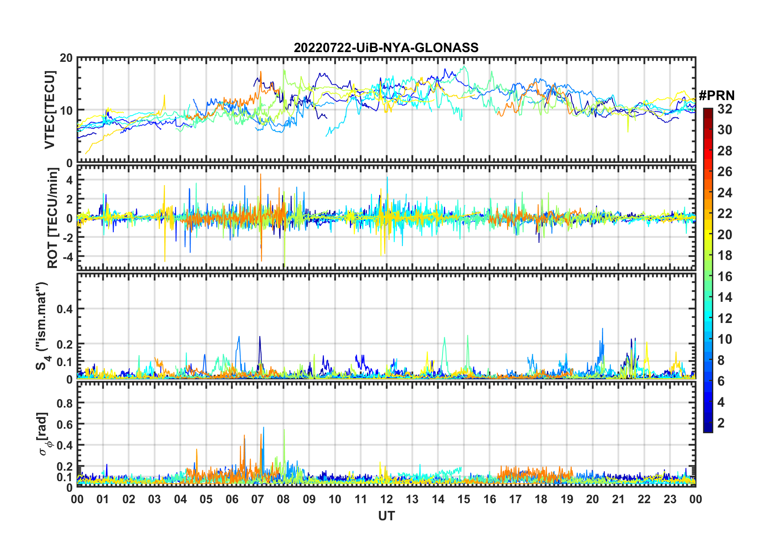Click x-axis hour label 04
The width and height of the screenshot is (773, 541).
point(180,499)
